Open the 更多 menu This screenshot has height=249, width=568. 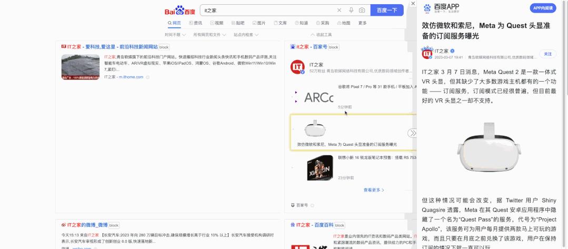coord(362,23)
